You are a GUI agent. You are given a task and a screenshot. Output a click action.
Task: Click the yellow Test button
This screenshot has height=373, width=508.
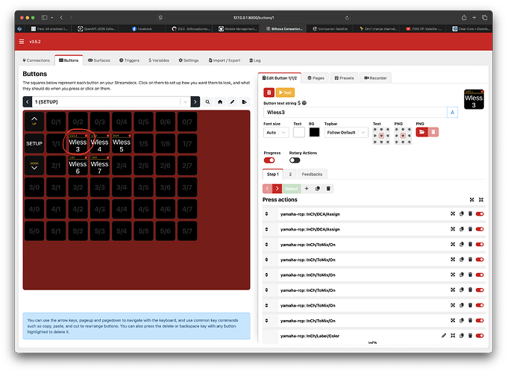tap(285, 93)
